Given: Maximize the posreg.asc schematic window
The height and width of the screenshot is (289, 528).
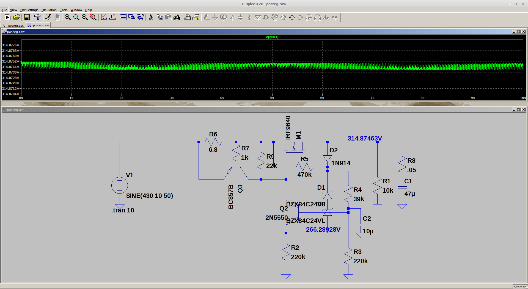Looking at the screenshot, I should 519,110.
